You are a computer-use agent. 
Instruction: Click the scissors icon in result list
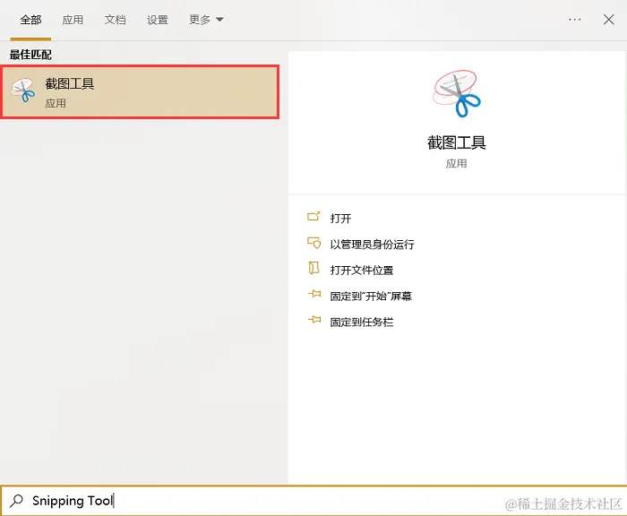point(23,90)
